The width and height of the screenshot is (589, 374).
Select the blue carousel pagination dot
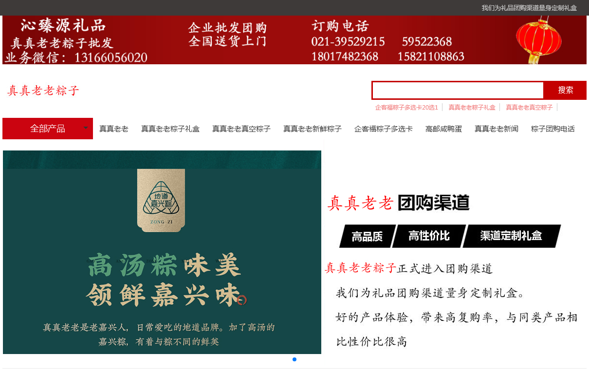(x=294, y=359)
